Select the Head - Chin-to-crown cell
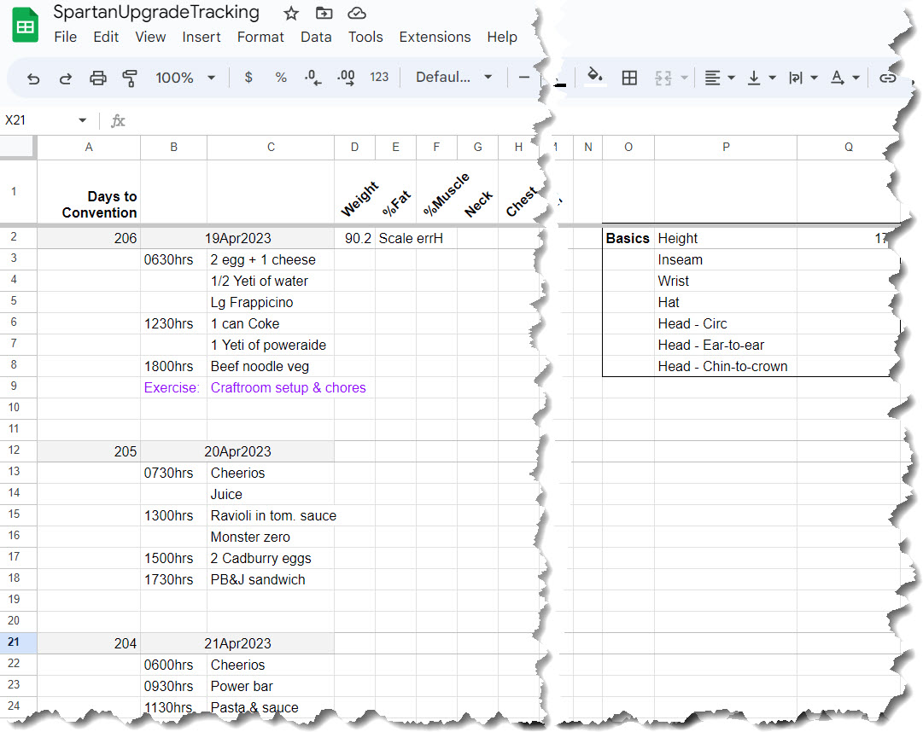Image resolution: width=923 pixels, height=732 pixels. click(726, 366)
